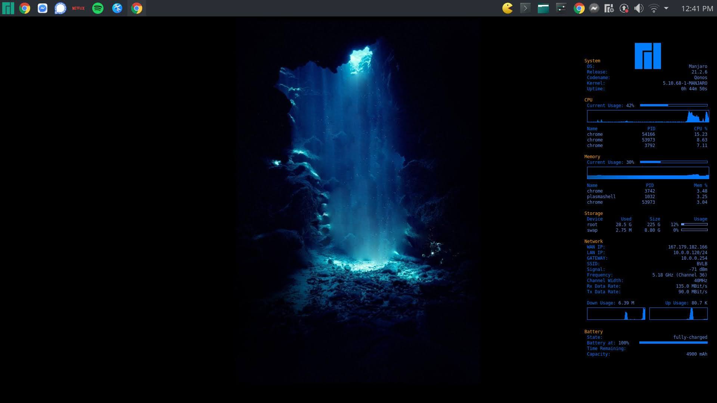The height and width of the screenshot is (403, 717).
Task: Open Spotify from the taskbar
Action: (x=98, y=8)
